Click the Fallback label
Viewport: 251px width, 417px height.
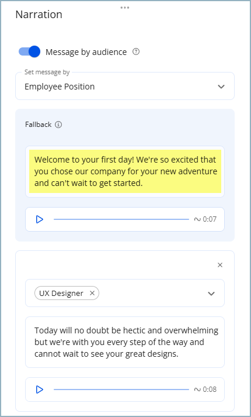tap(38, 125)
